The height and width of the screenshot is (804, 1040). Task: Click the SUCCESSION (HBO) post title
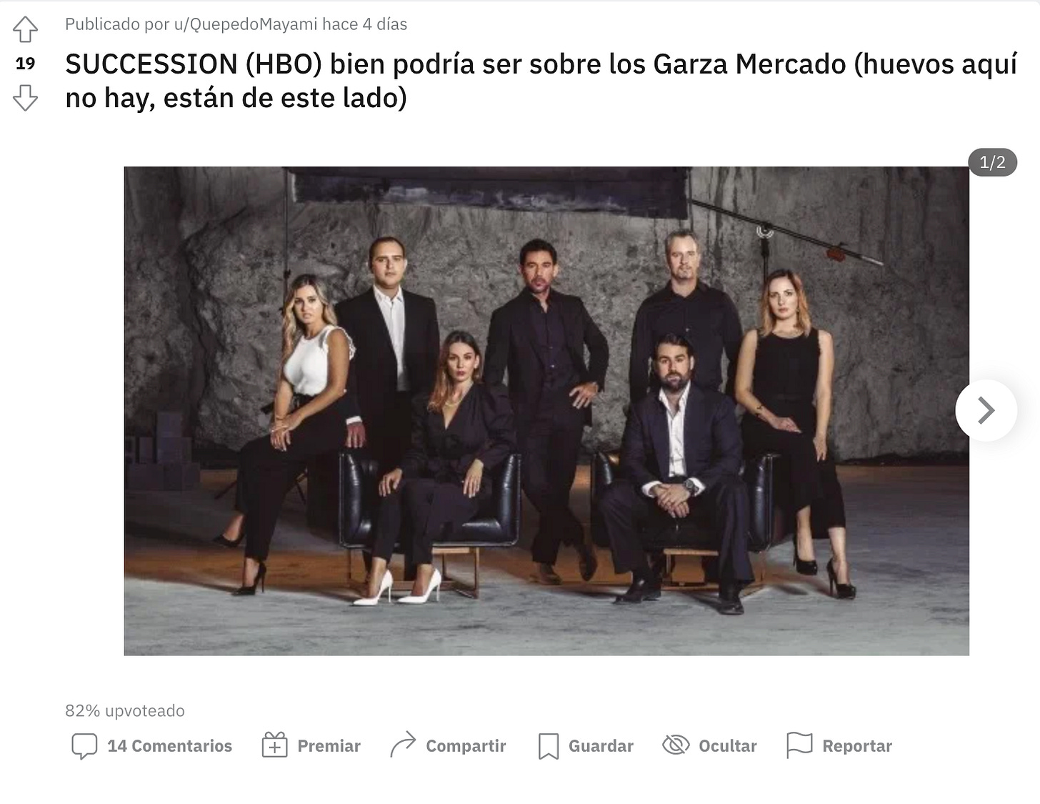click(x=541, y=81)
